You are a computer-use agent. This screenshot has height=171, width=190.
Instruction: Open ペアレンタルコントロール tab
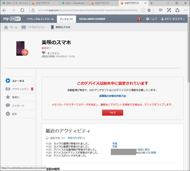40,19
